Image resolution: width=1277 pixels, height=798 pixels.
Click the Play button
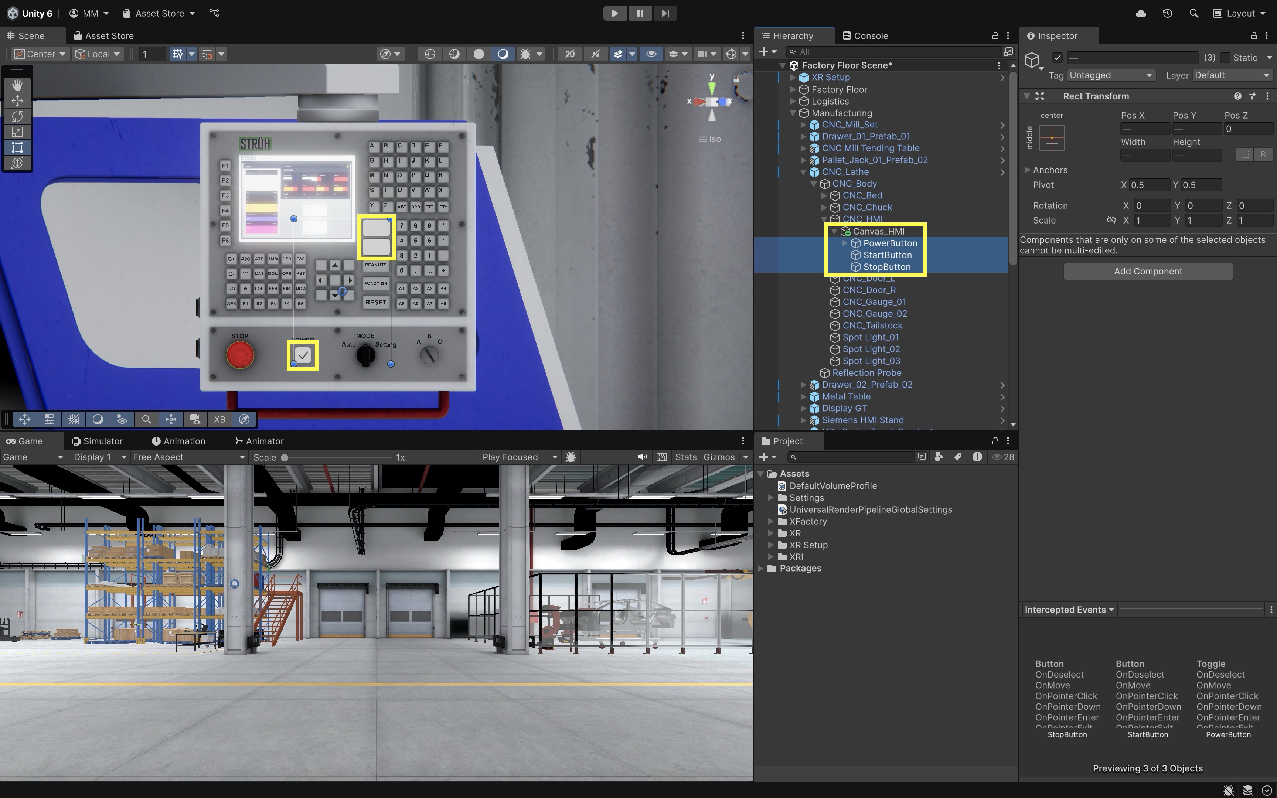(x=615, y=13)
